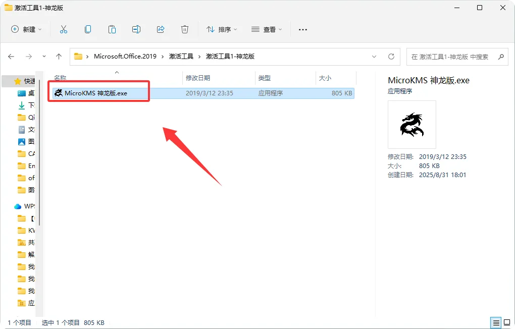This screenshot has height=329, width=515.
Task: Open Documents item in sidebar
Action: 26,129
